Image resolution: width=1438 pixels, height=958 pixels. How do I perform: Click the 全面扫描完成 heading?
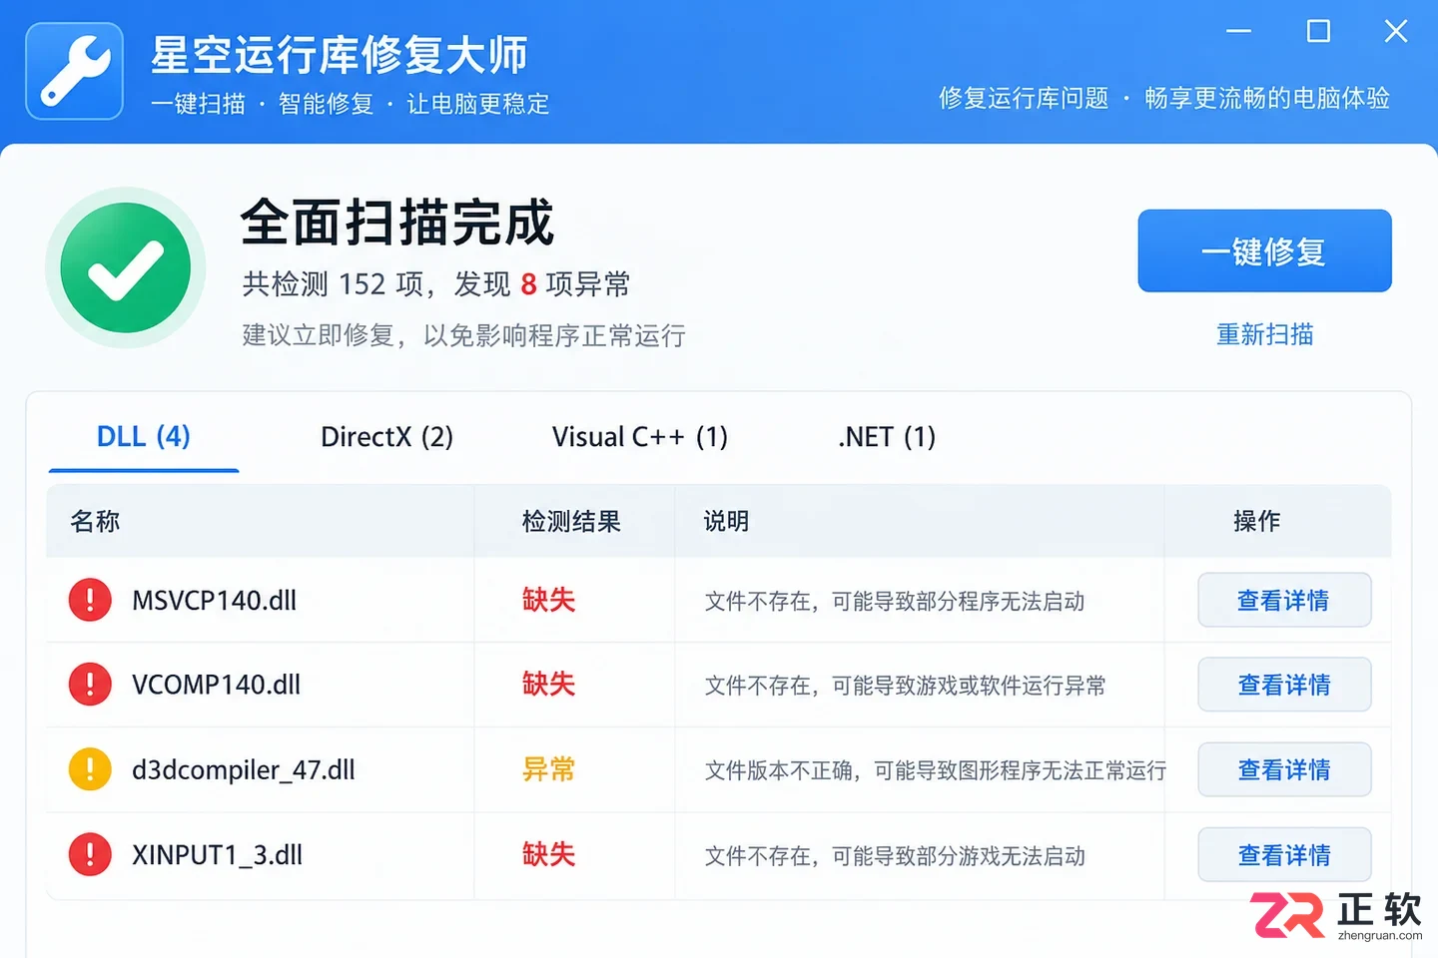point(397,222)
